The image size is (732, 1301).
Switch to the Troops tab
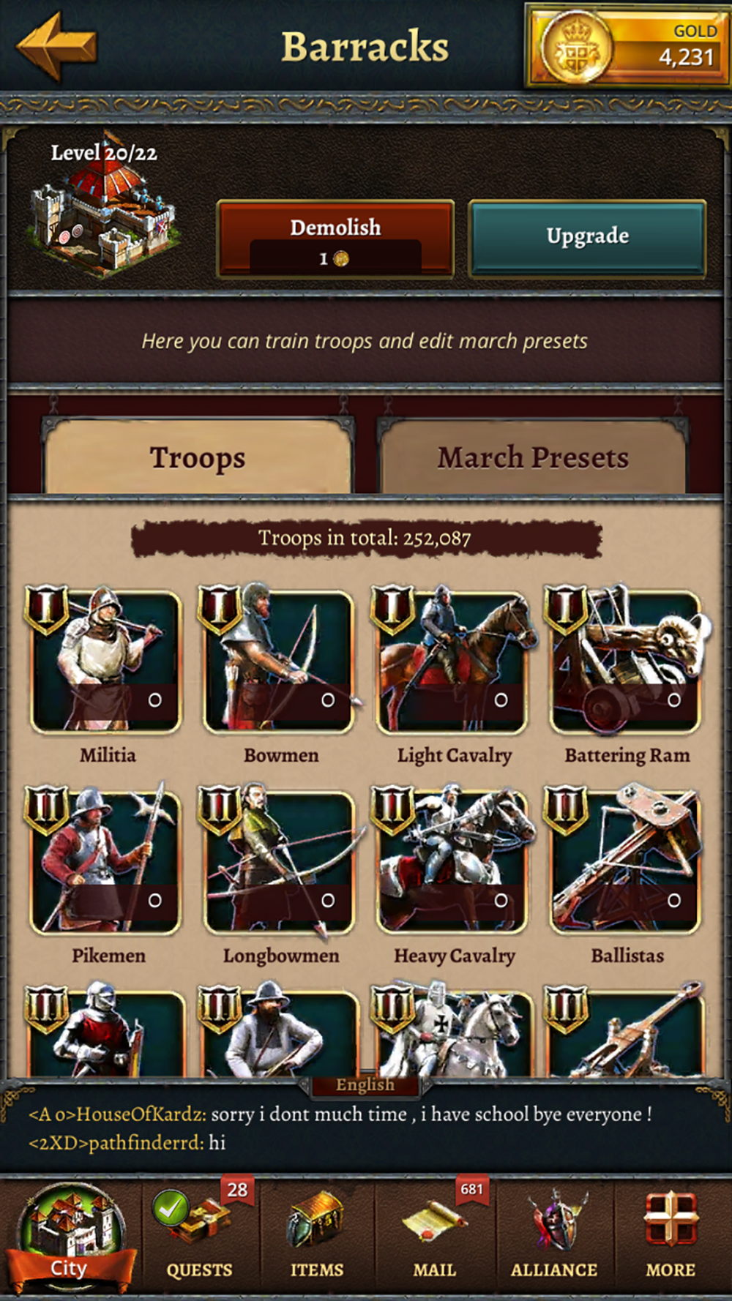pyautogui.click(x=198, y=457)
